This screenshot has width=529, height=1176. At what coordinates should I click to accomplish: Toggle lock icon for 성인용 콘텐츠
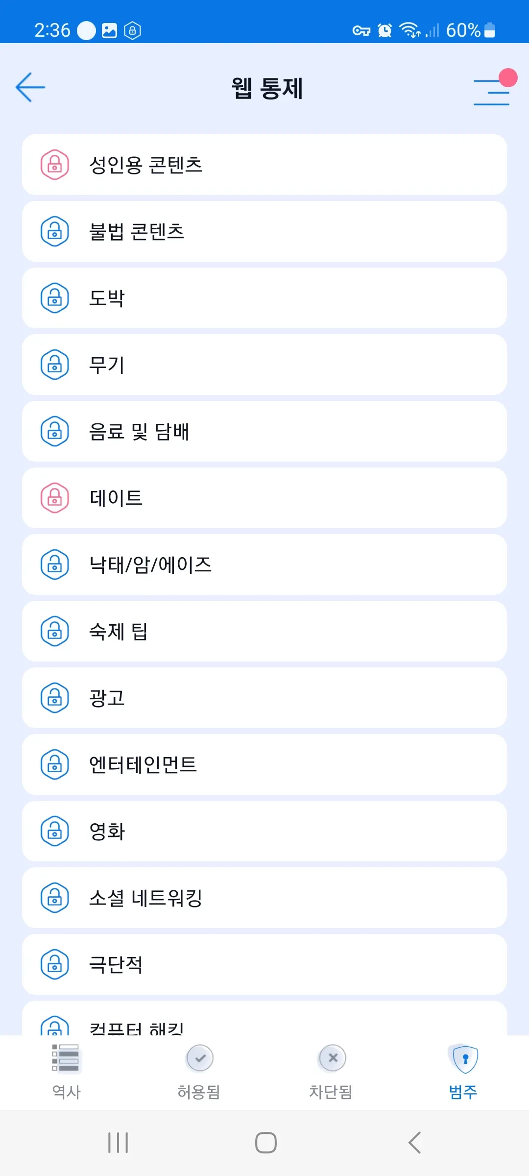pyautogui.click(x=54, y=165)
